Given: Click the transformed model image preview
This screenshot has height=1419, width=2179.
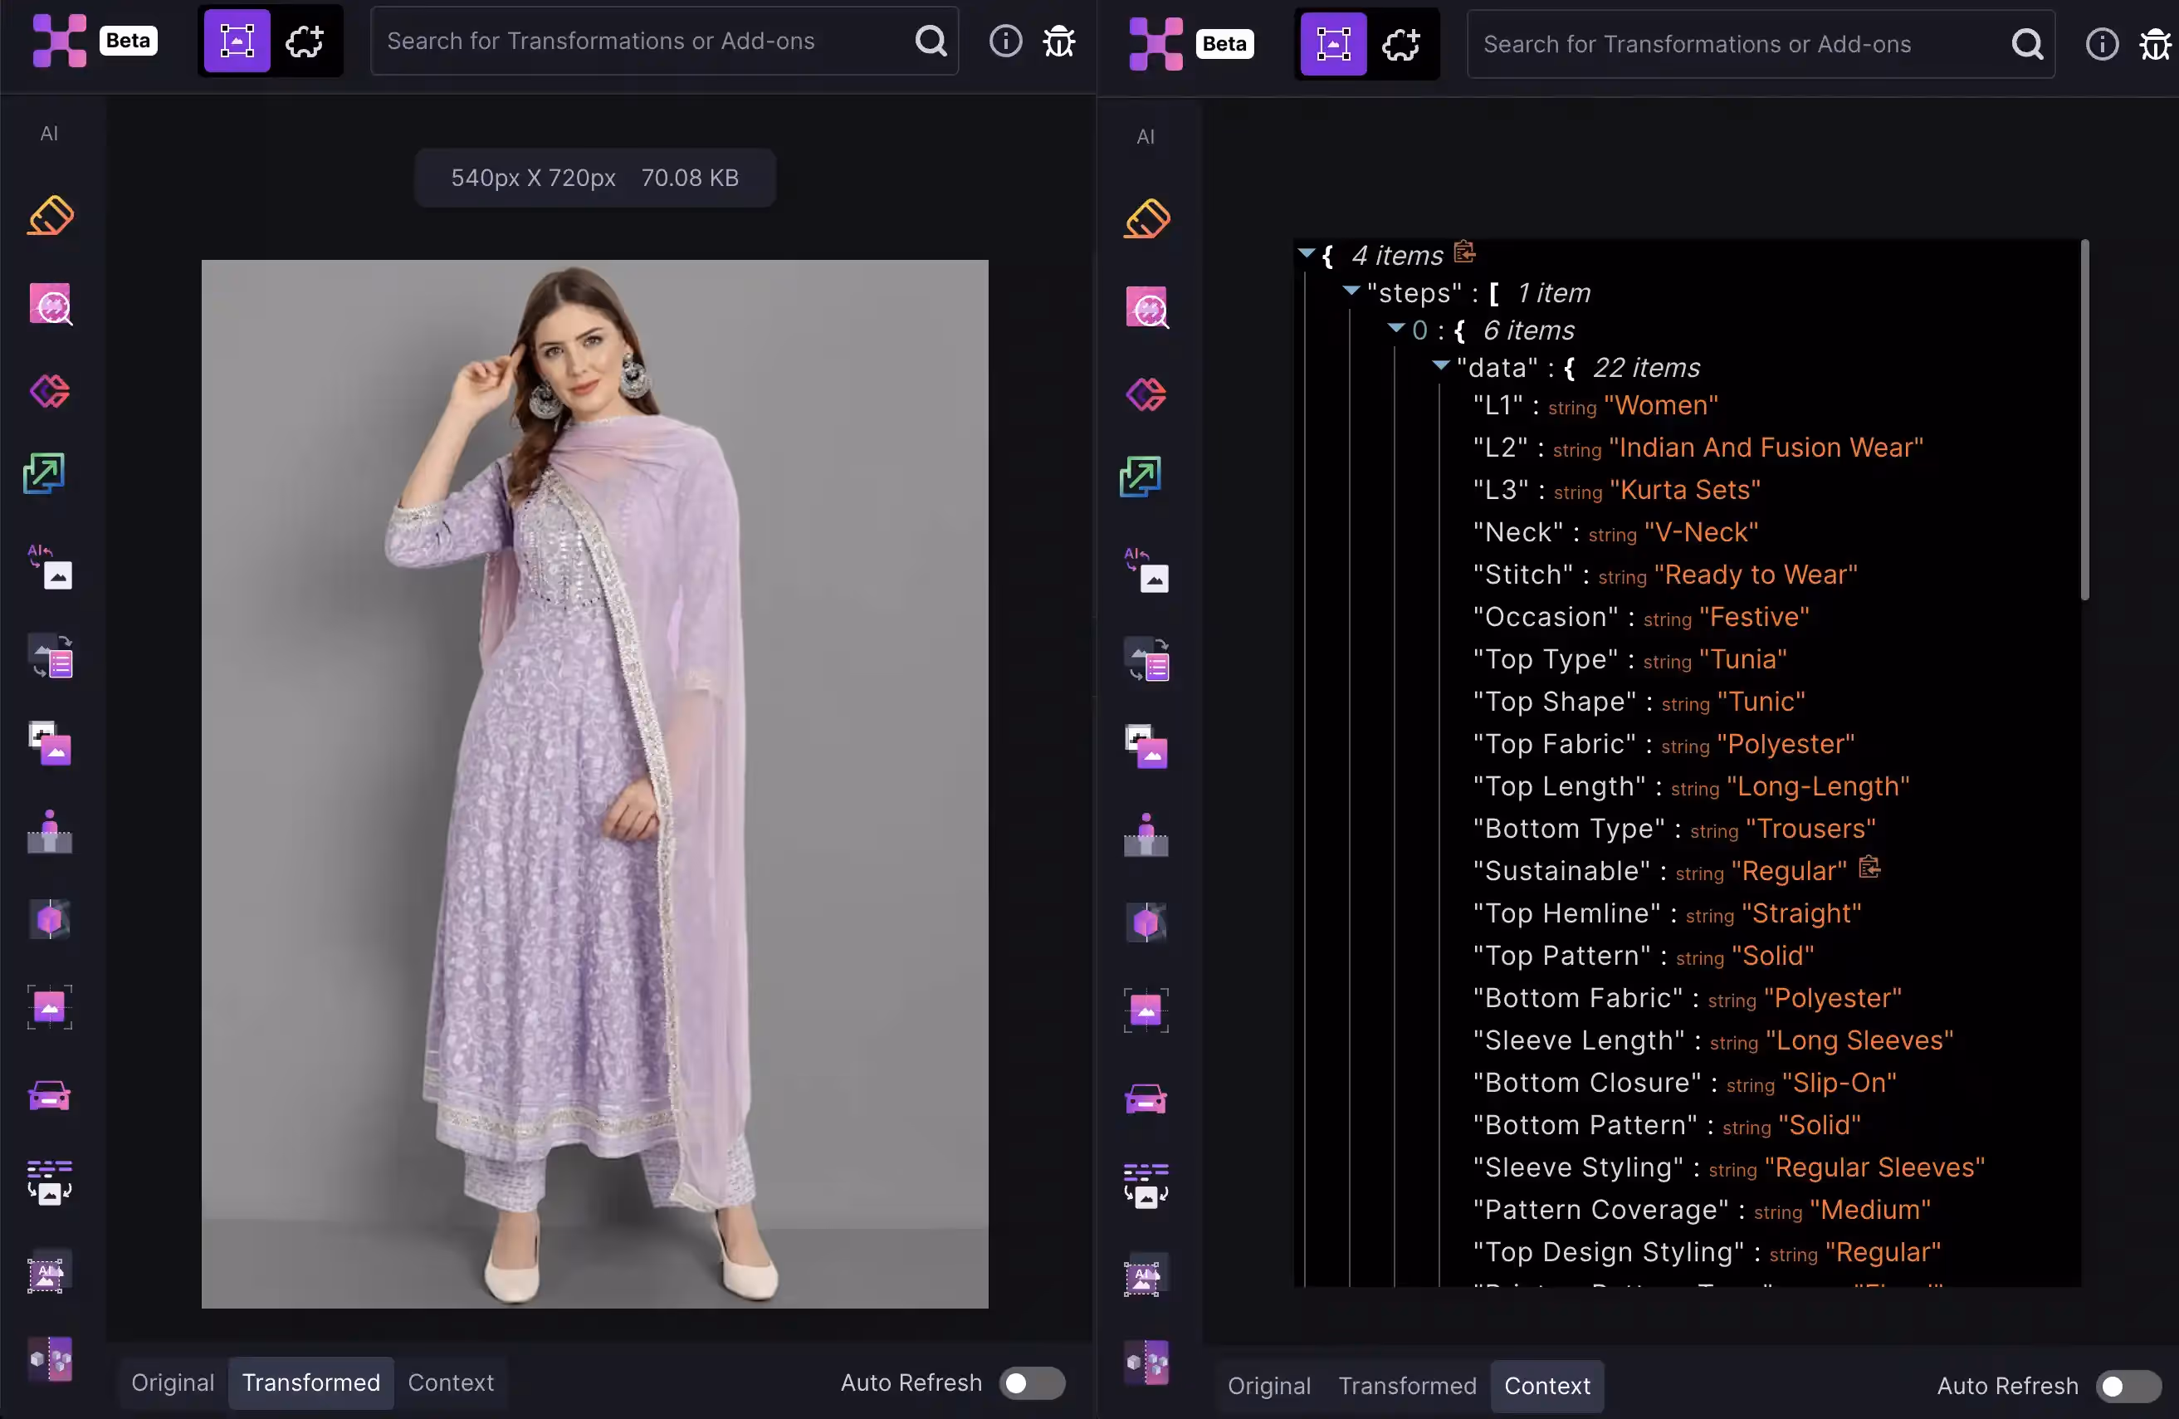Looking at the screenshot, I should [x=594, y=784].
